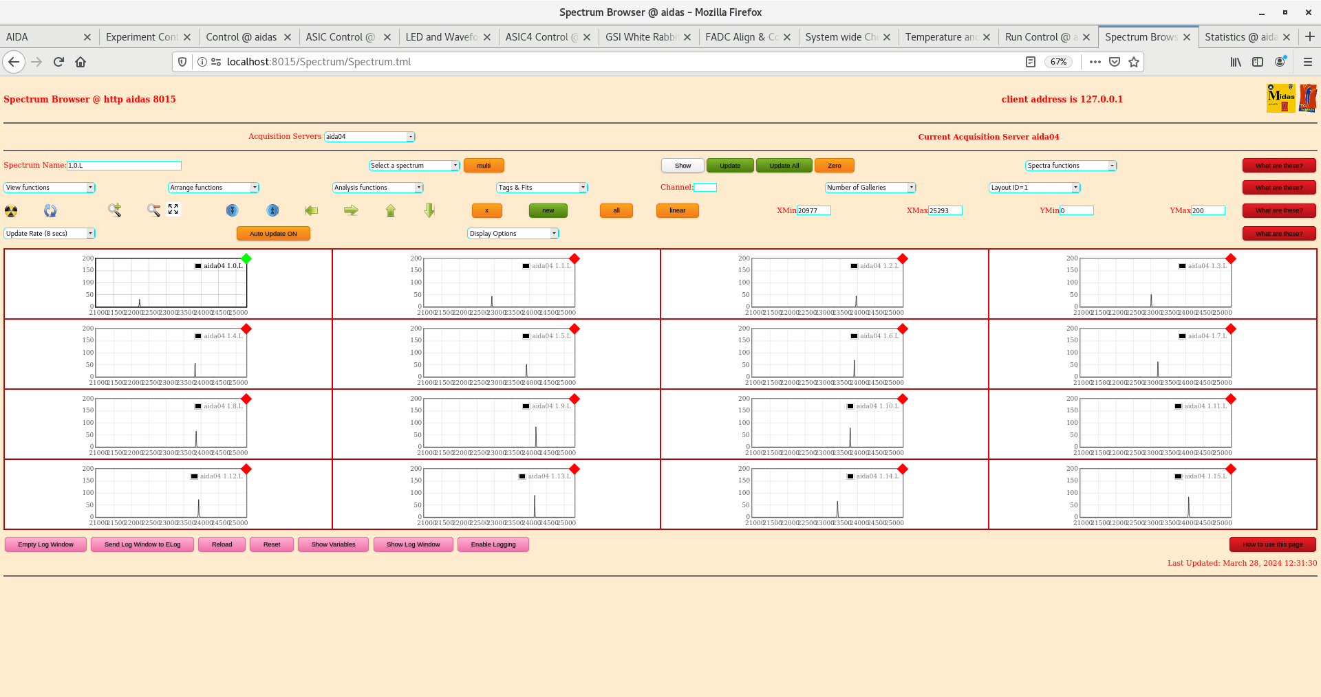The width and height of the screenshot is (1321, 697).
Task: Click the blue double down-arrow icon
Action: coord(233,210)
